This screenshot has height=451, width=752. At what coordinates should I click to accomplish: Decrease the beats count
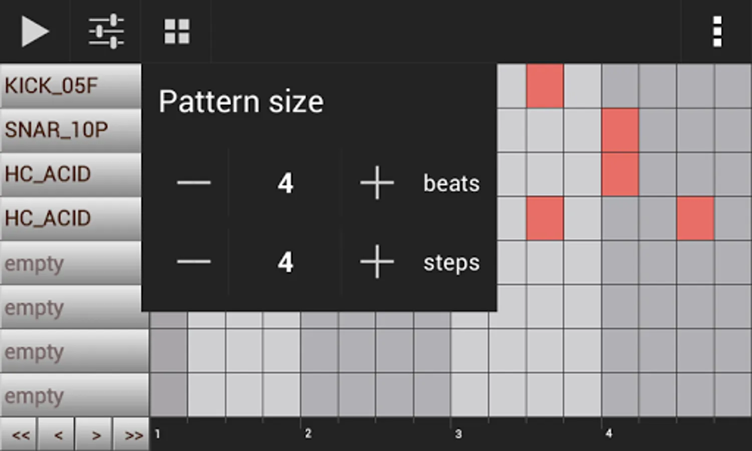point(194,183)
